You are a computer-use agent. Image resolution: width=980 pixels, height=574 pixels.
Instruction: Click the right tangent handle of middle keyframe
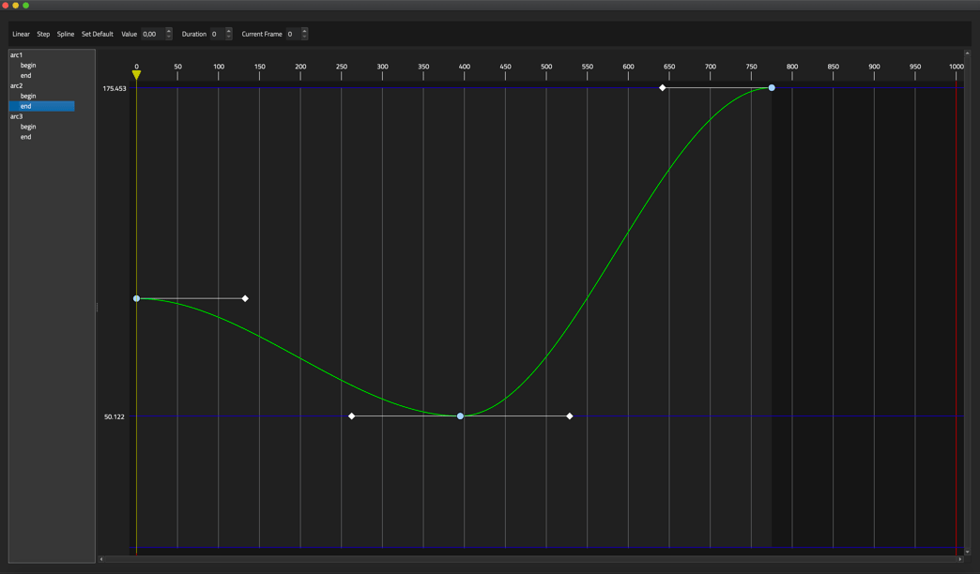coord(570,416)
